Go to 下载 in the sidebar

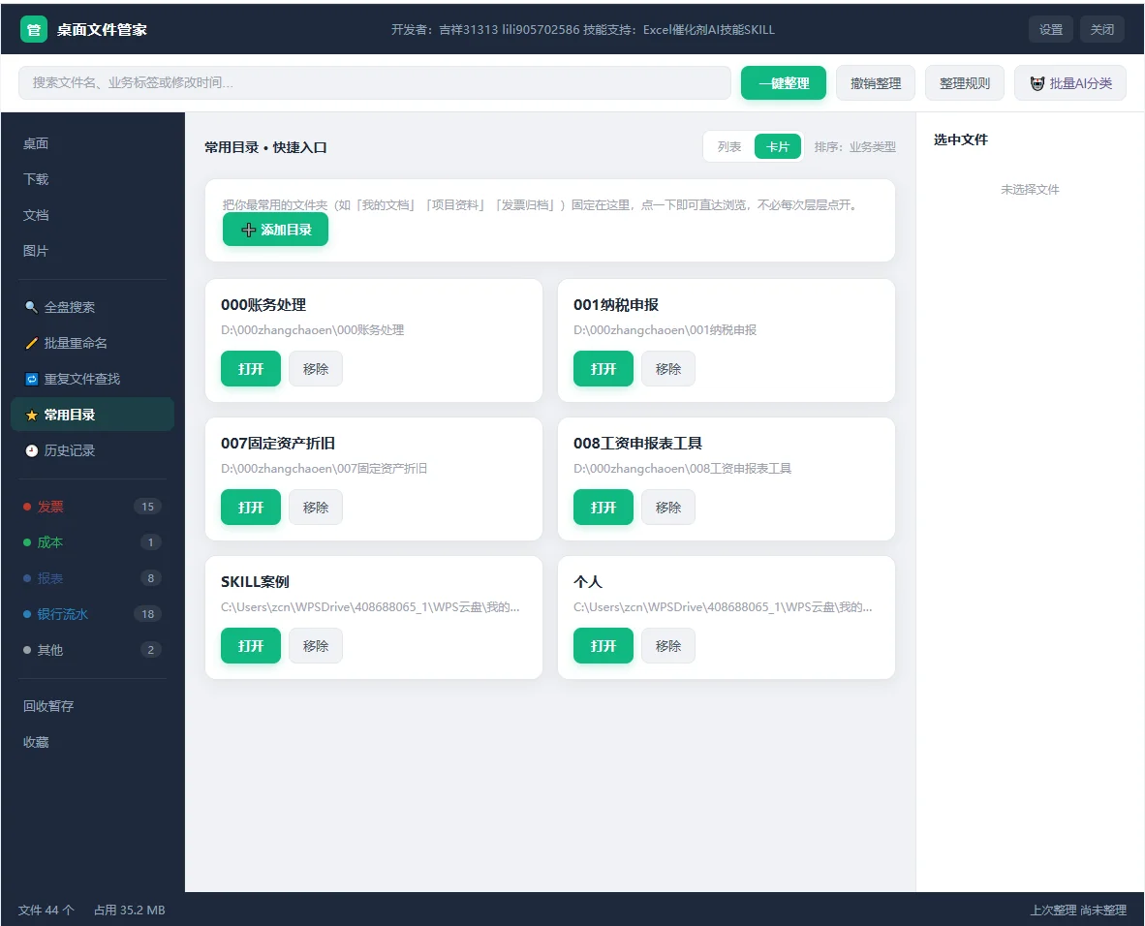(93, 179)
